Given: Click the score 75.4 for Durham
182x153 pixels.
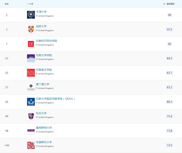Looking at the screenshot, I should coord(169,116).
